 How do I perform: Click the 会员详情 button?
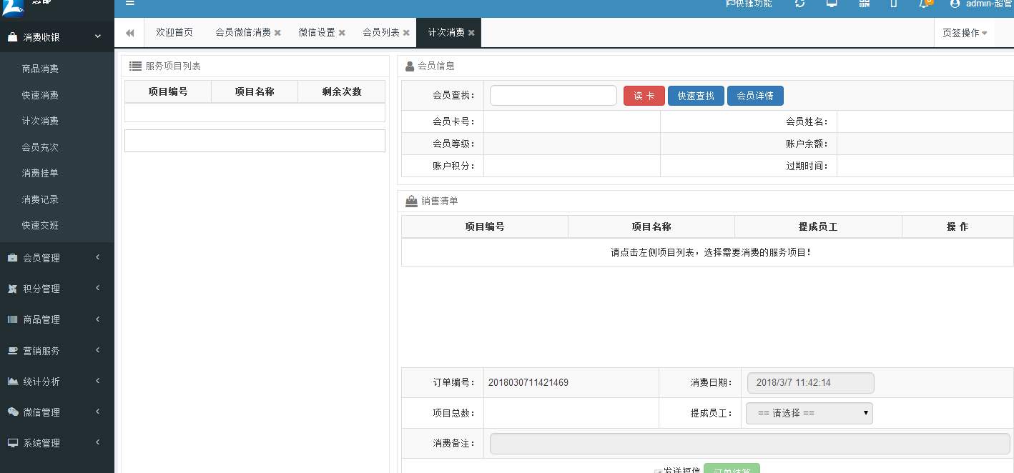coord(755,96)
